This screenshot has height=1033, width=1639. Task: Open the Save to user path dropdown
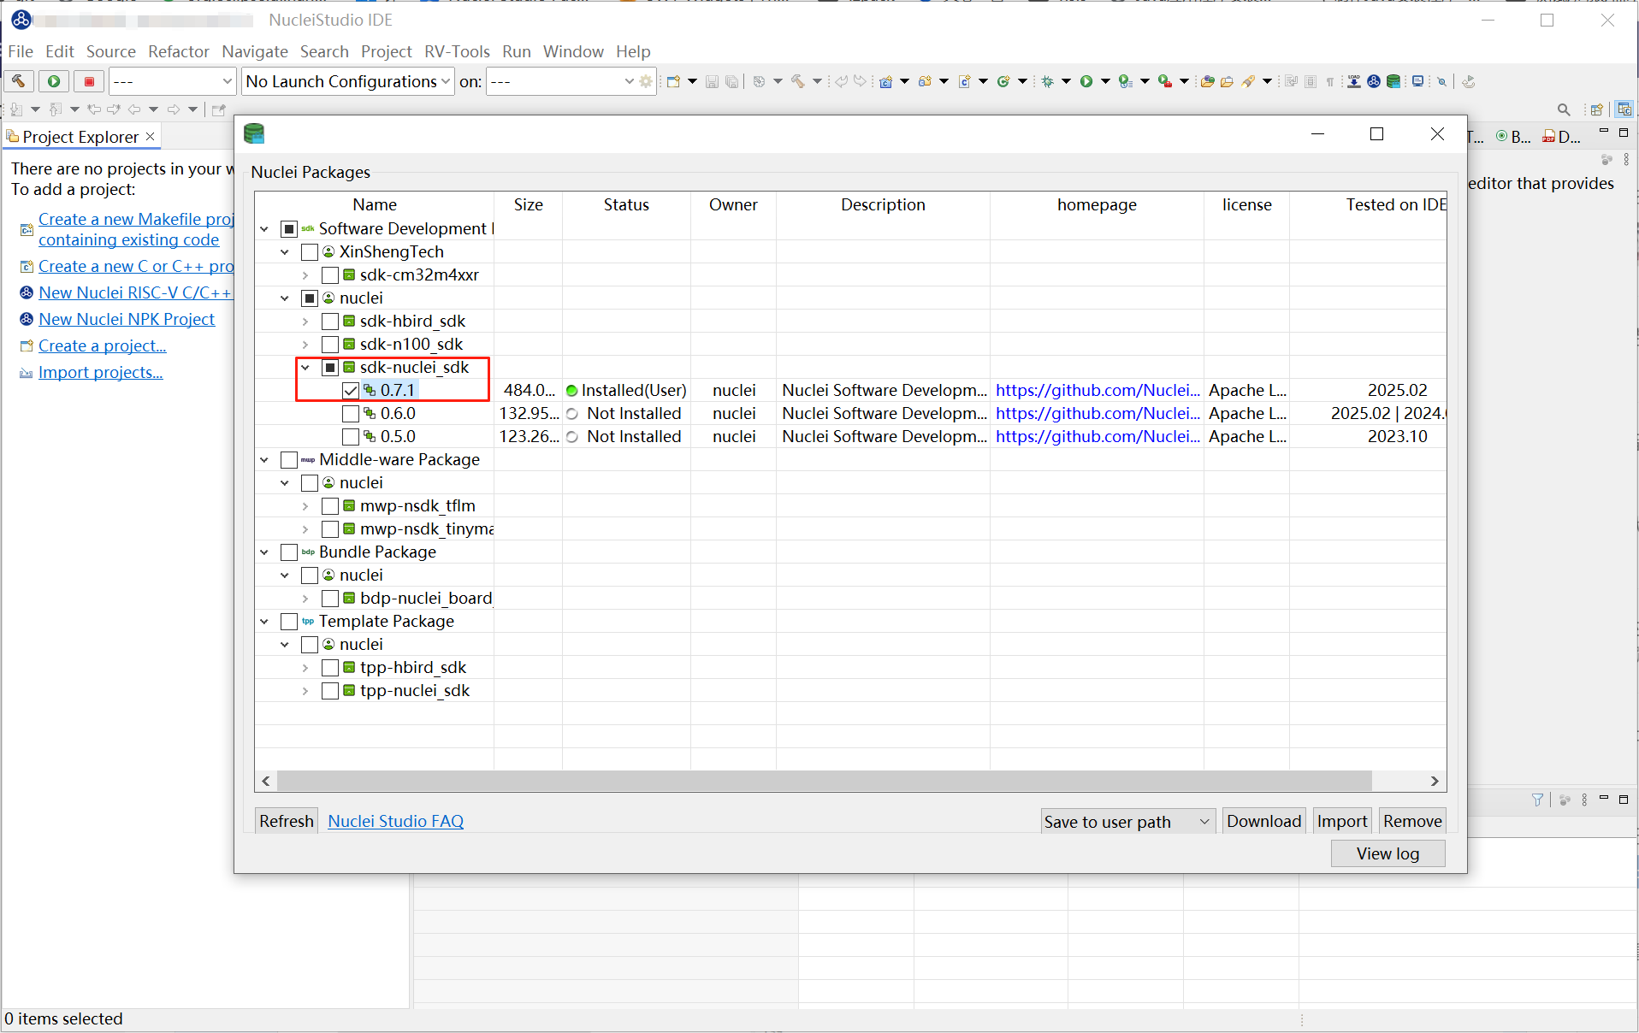click(1127, 822)
